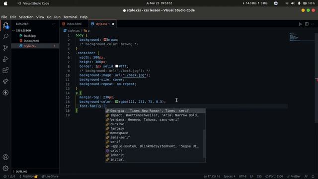Screen dimensions: 318x179
Task: Select style.css in the Explorer
Action: click(35, 46)
